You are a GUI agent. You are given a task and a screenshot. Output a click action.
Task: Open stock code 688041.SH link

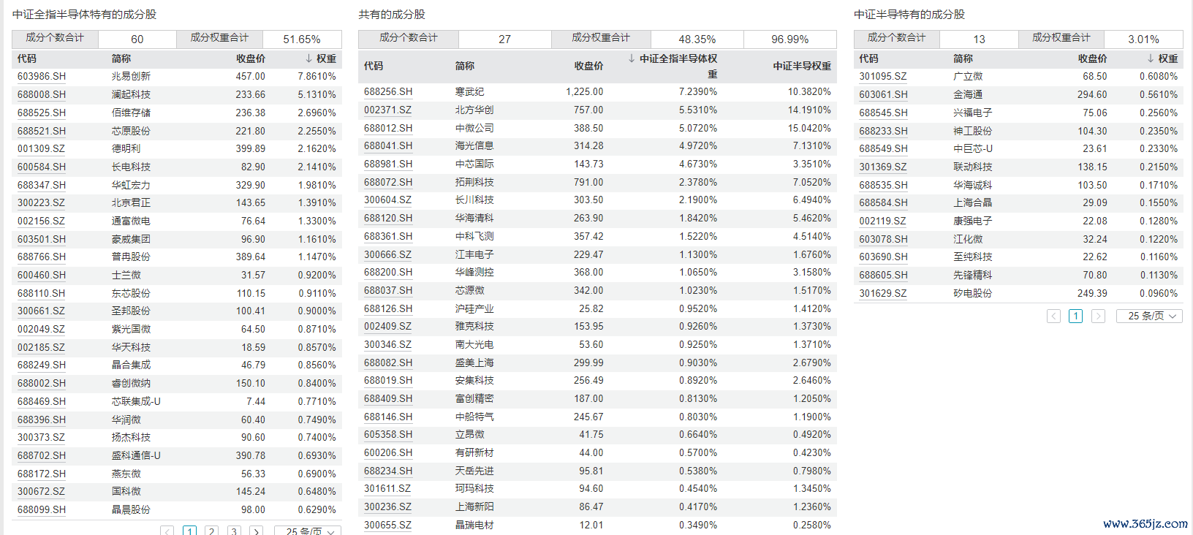pos(388,146)
